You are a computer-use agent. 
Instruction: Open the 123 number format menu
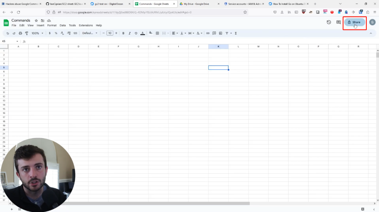point(75,33)
